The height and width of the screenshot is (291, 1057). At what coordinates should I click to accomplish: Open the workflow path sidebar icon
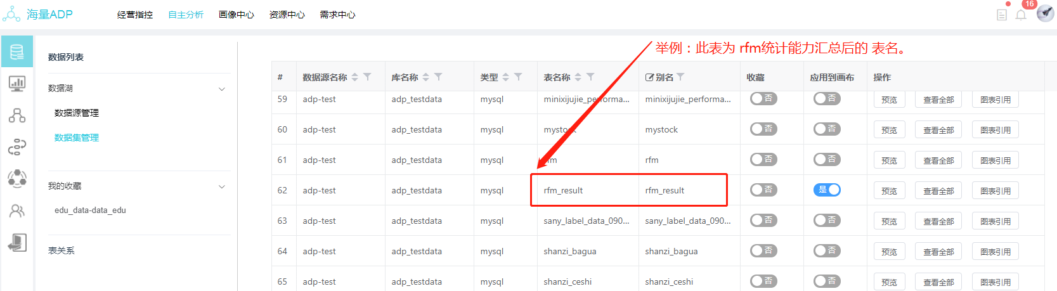17,147
